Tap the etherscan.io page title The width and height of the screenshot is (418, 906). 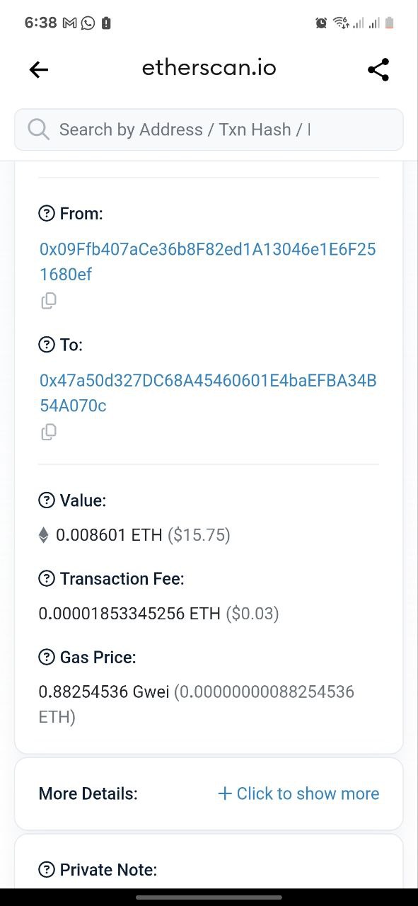tap(209, 68)
